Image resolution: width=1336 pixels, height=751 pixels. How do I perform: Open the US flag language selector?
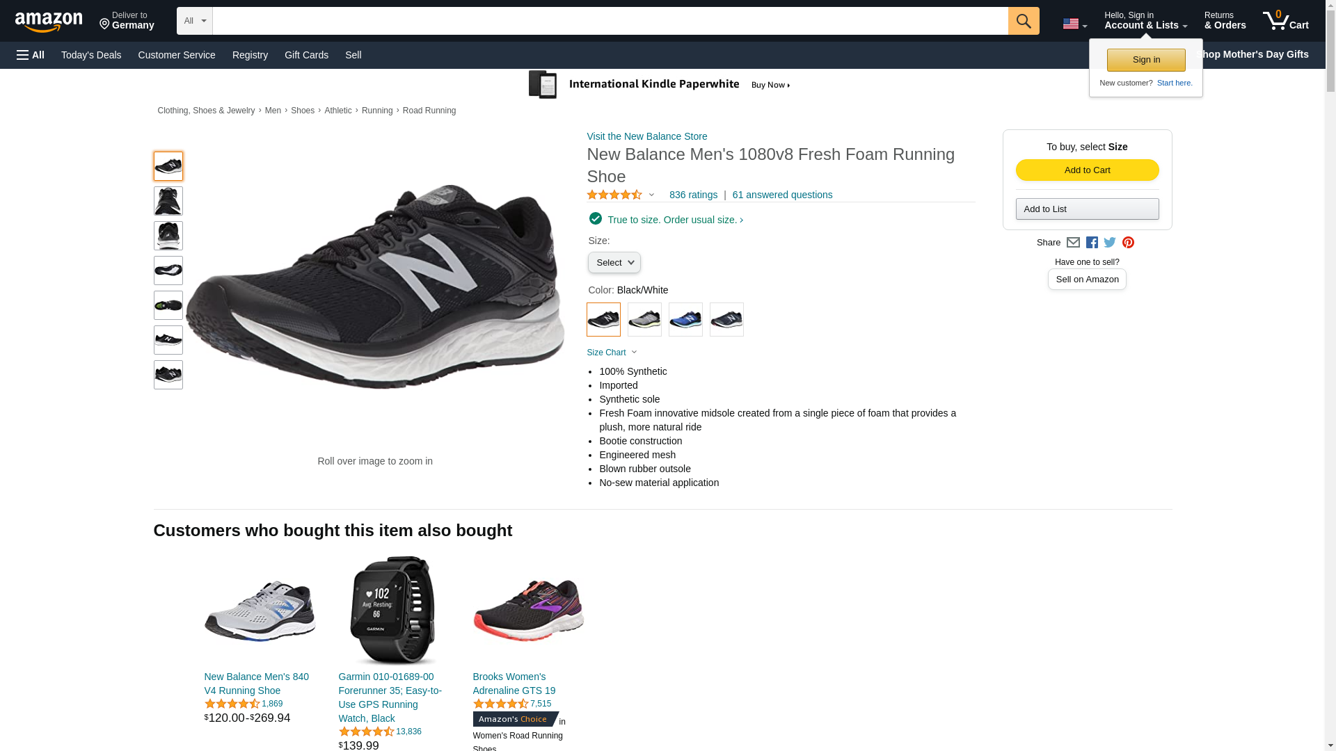point(1074,24)
